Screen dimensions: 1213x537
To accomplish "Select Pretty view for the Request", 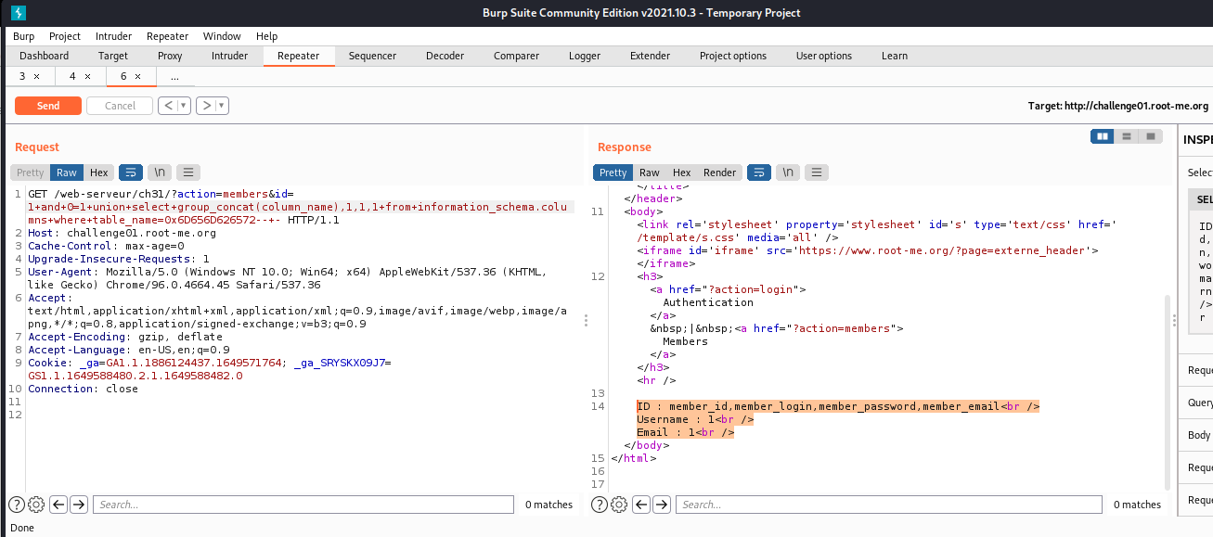I will click(31, 173).
